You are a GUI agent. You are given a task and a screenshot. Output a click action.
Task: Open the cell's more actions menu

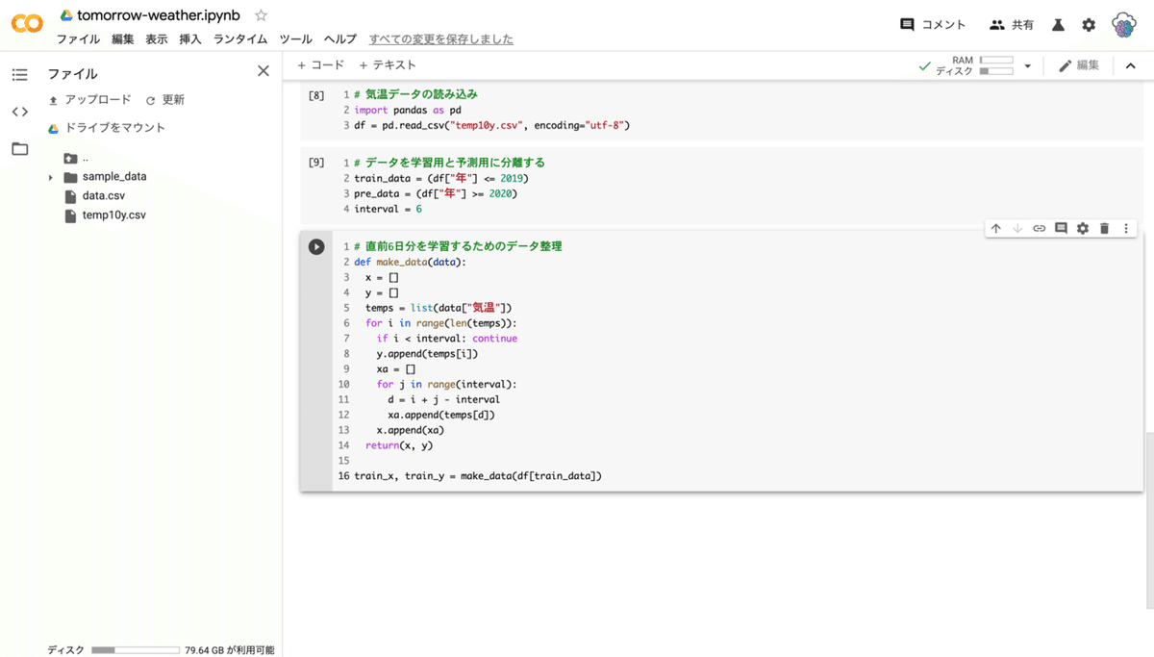click(1126, 228)
